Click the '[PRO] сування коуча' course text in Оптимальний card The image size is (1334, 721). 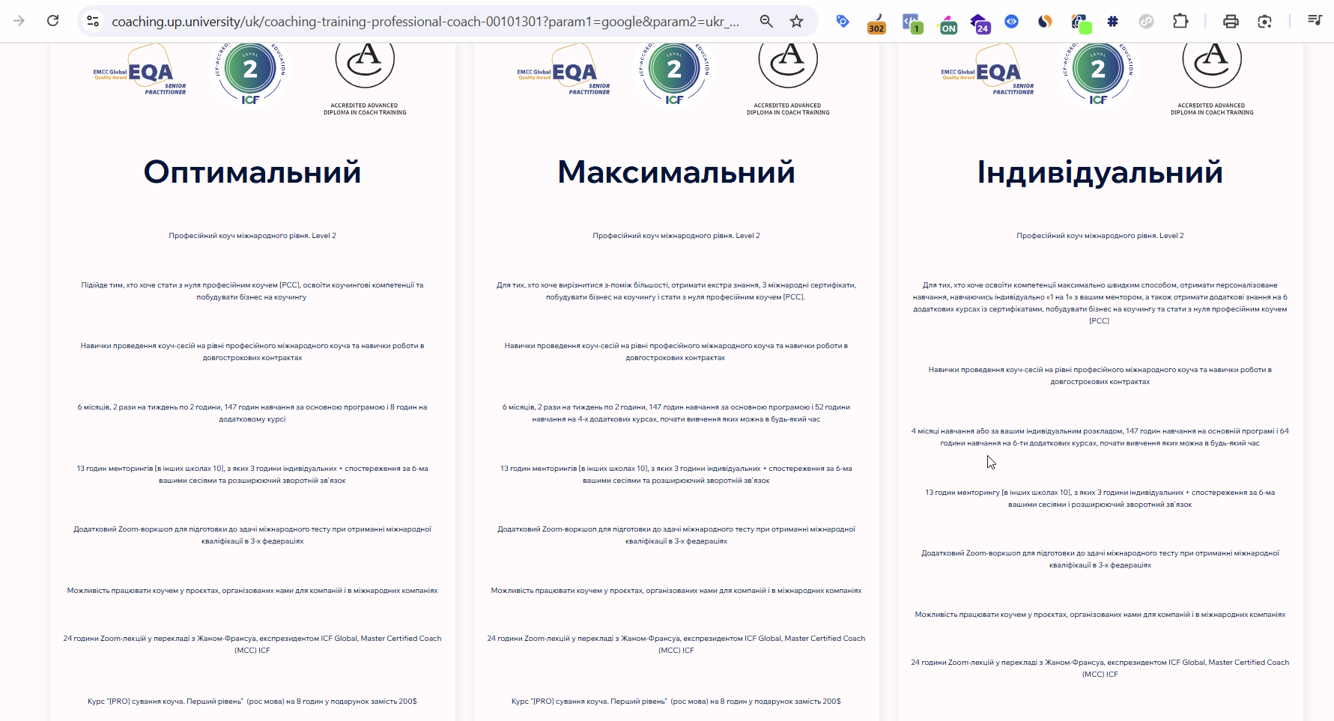tap(252, 702)
